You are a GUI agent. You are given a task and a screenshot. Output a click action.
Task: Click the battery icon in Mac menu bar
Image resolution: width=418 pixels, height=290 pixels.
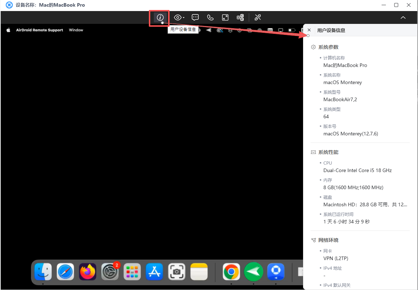(292, 30)
